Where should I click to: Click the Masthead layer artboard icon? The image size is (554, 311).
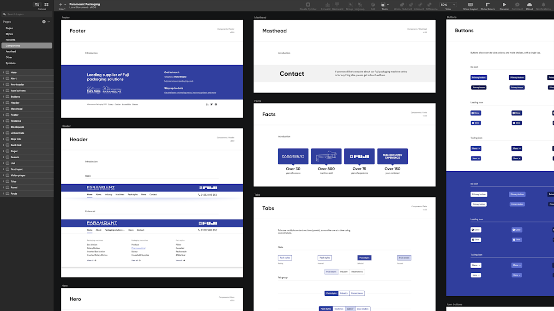(x=7, y=109)
